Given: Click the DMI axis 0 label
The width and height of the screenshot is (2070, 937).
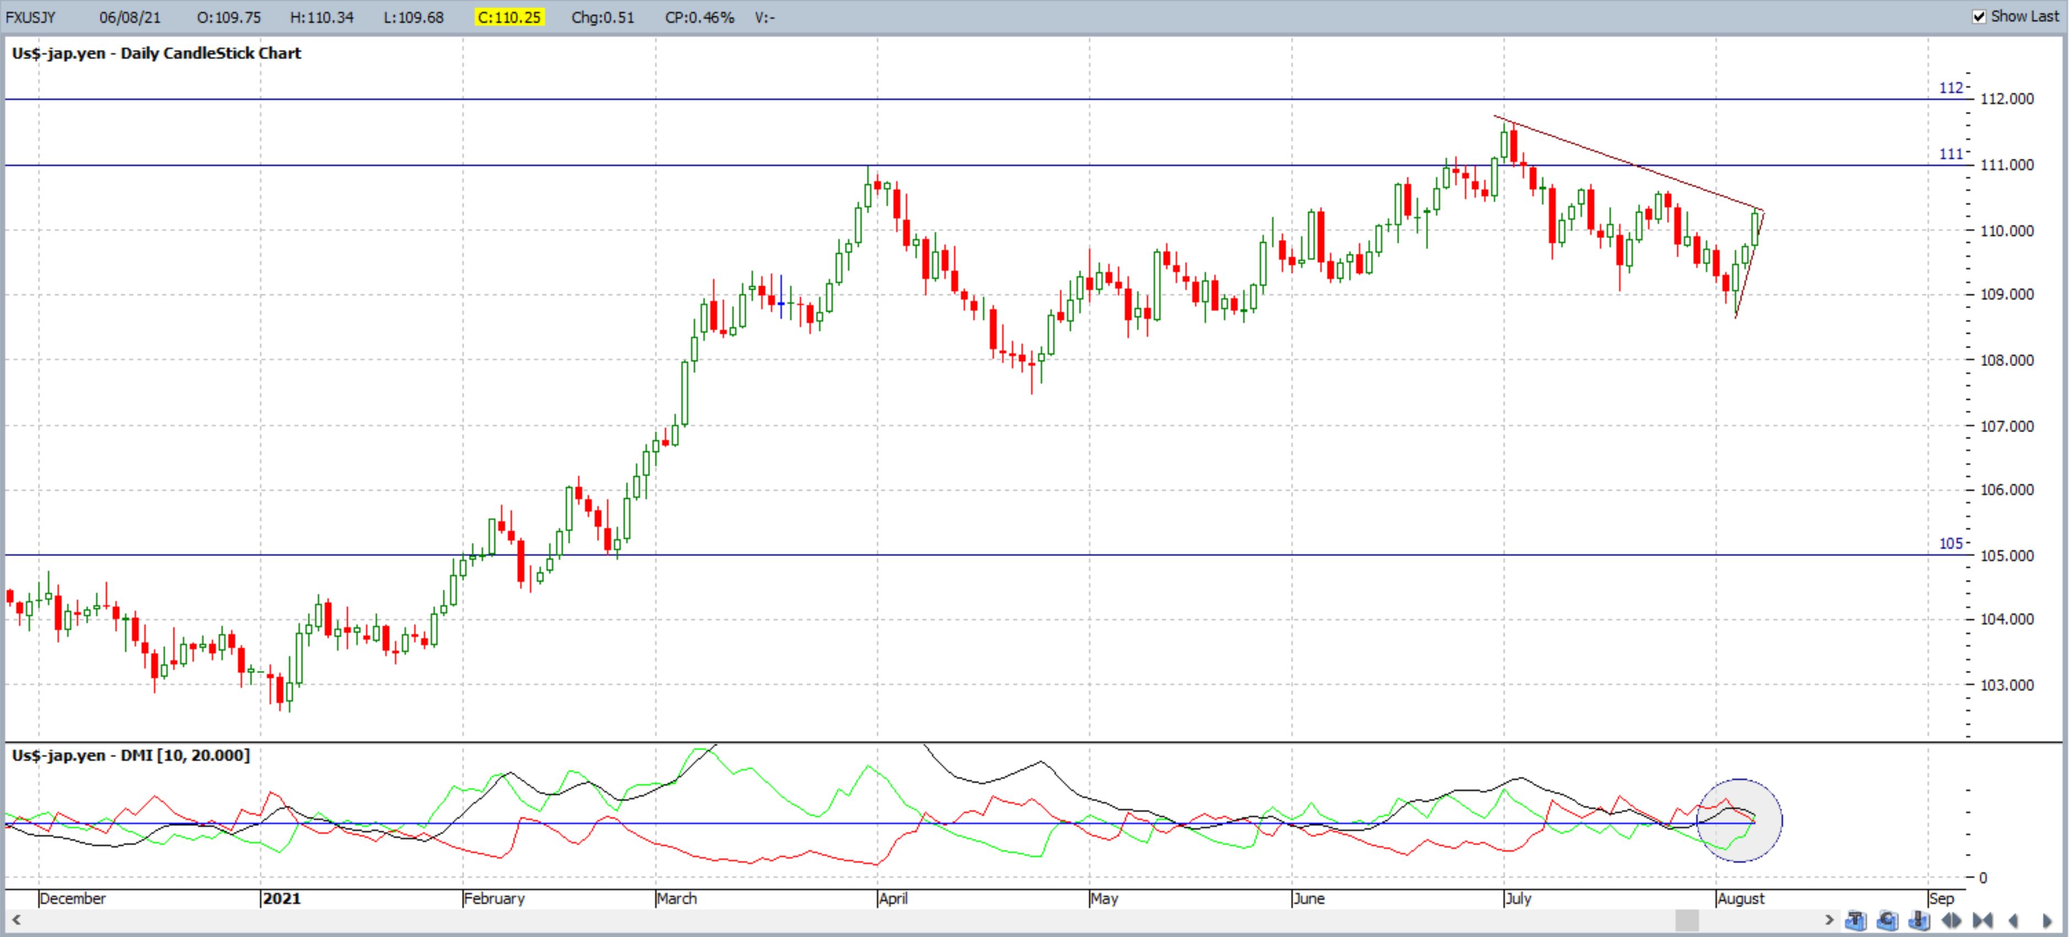Looking at the screenshot, I should point(1982,878).
